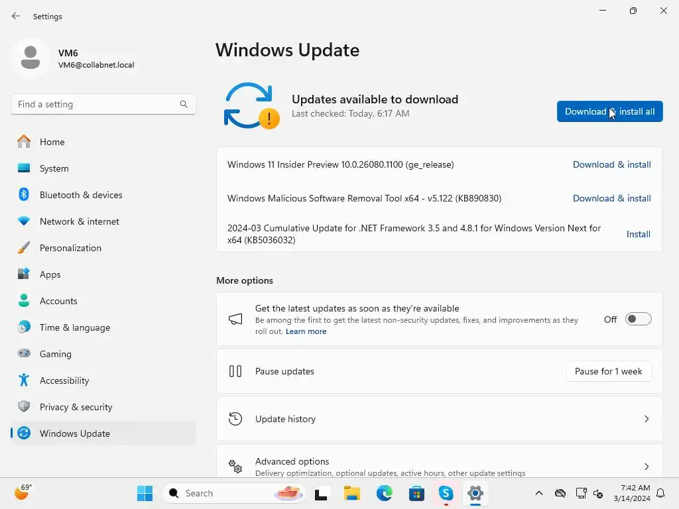Viewport: 679px width, 509px height.
Task: Open File Explorer from the taskbar
Action: 352,493
